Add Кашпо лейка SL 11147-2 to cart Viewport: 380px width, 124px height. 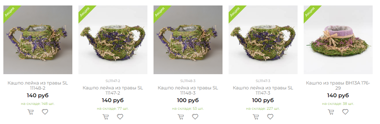pyautogui.click(x=106, y=117)
